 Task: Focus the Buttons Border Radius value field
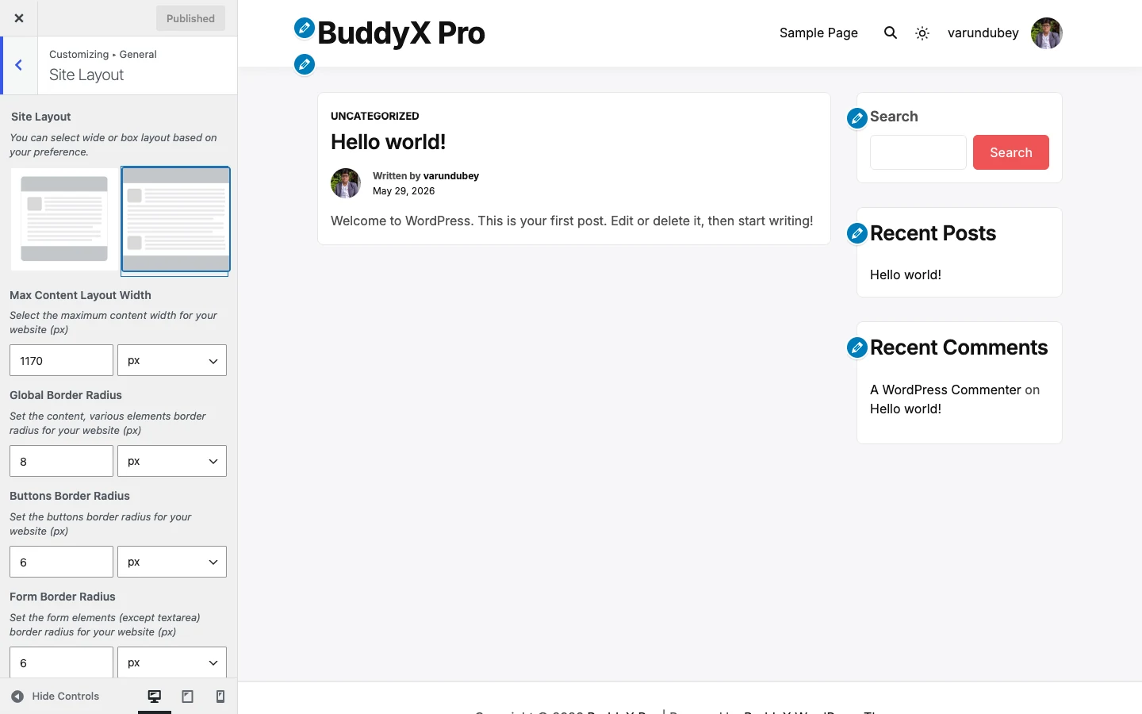61,562
